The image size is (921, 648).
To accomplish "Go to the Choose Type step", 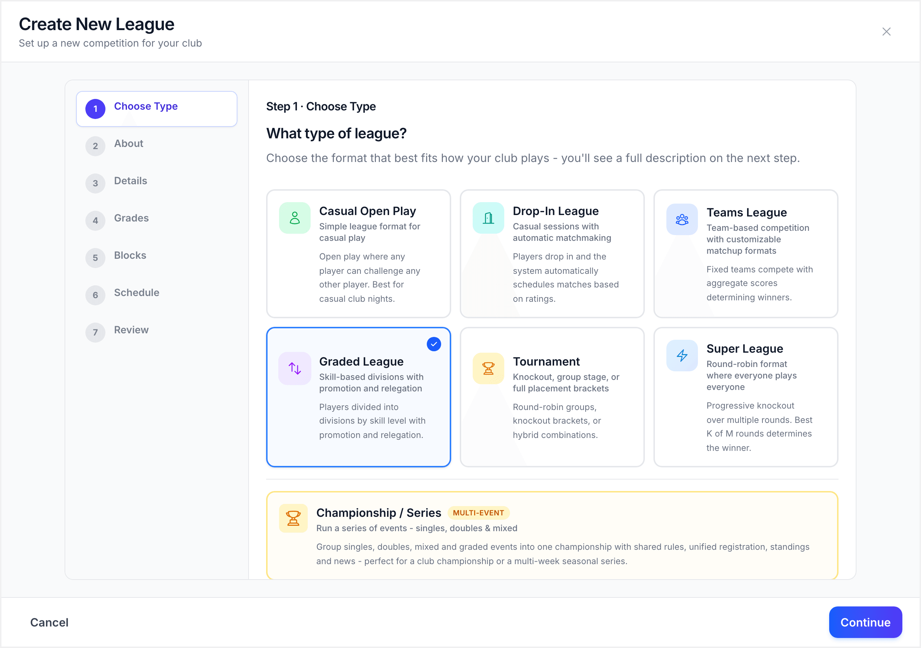I will 156,109.
